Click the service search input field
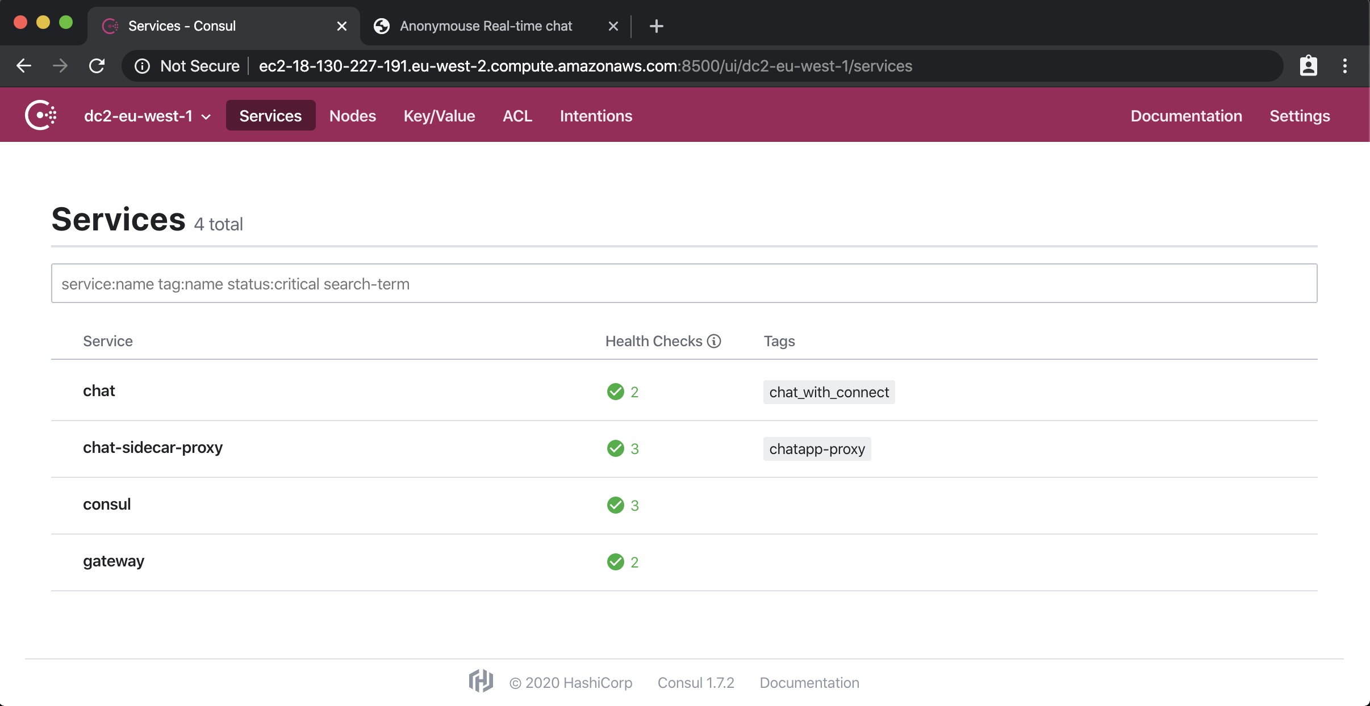Screen dimensions: 1370x706 (x=684, y=284)
